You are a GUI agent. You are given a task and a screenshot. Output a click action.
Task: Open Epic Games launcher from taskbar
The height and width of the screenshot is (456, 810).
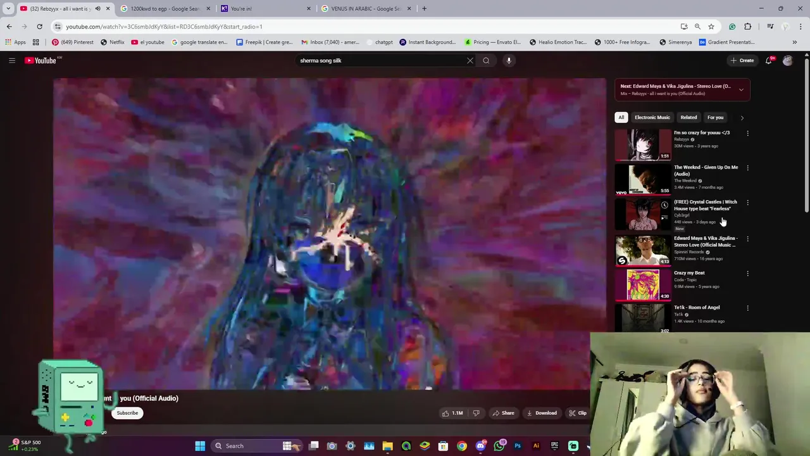554,446
